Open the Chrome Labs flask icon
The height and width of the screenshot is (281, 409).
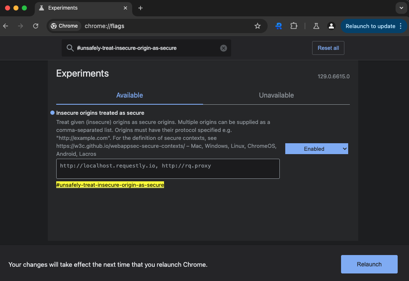(316, 26)
